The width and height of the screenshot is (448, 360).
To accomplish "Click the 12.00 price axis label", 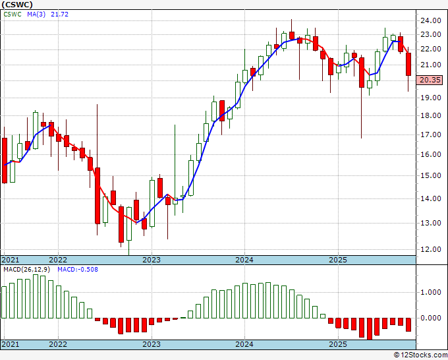I will coord(431,249).
